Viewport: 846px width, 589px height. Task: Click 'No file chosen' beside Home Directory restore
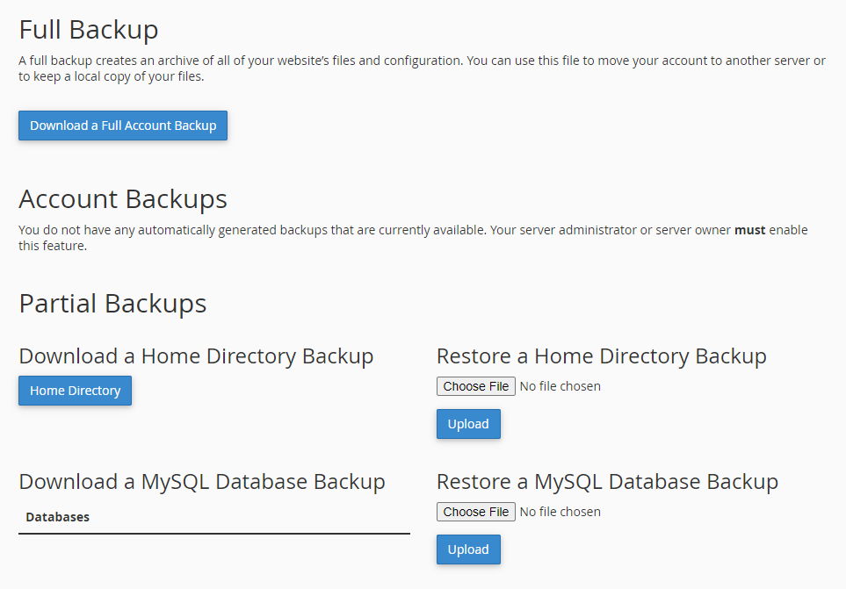click(x=560, y=386)
